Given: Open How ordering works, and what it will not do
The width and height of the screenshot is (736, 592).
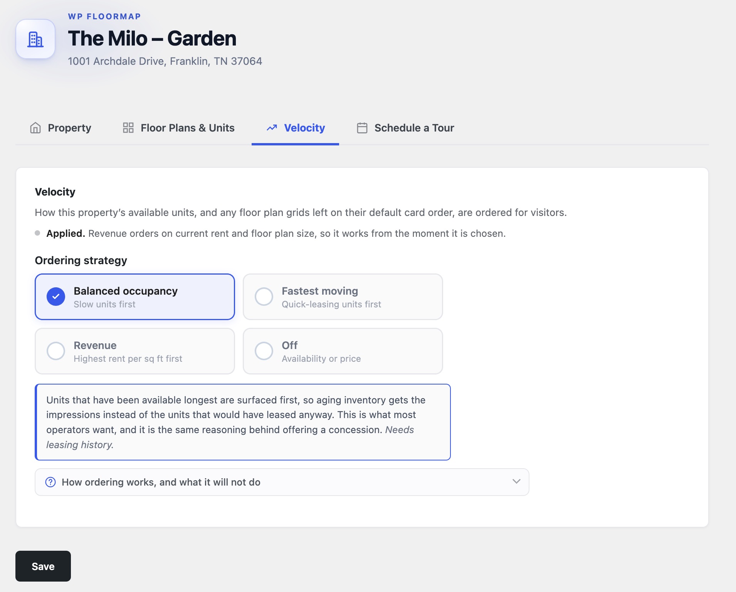Looking at the screenshot, I should [x=282, y=482].
